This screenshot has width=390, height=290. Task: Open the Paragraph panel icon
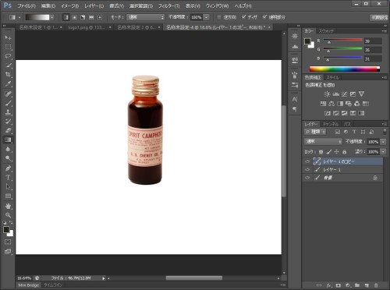295,109
